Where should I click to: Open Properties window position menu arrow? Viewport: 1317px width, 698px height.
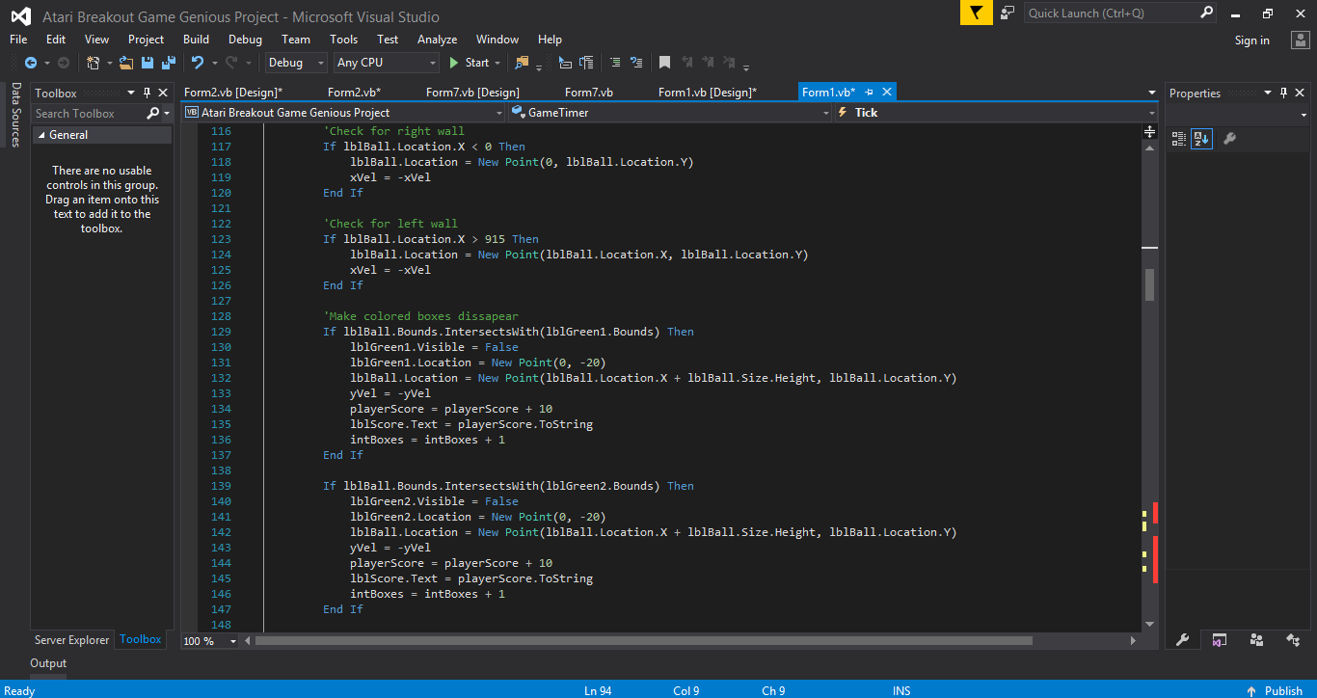(x=1268, y=93)
